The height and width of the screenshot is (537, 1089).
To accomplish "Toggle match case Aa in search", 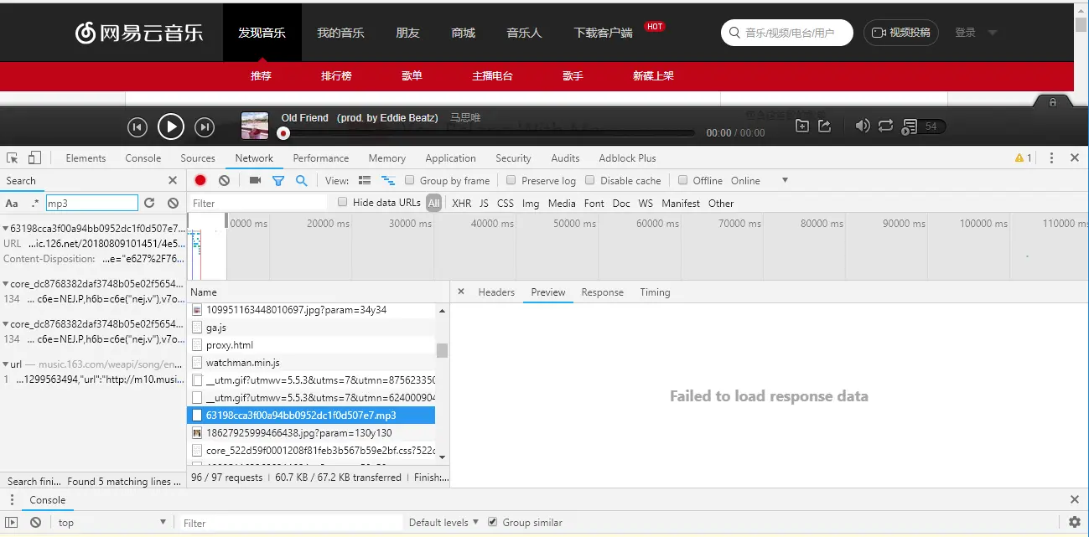I will pyautogui.click(x=12, y=203).
